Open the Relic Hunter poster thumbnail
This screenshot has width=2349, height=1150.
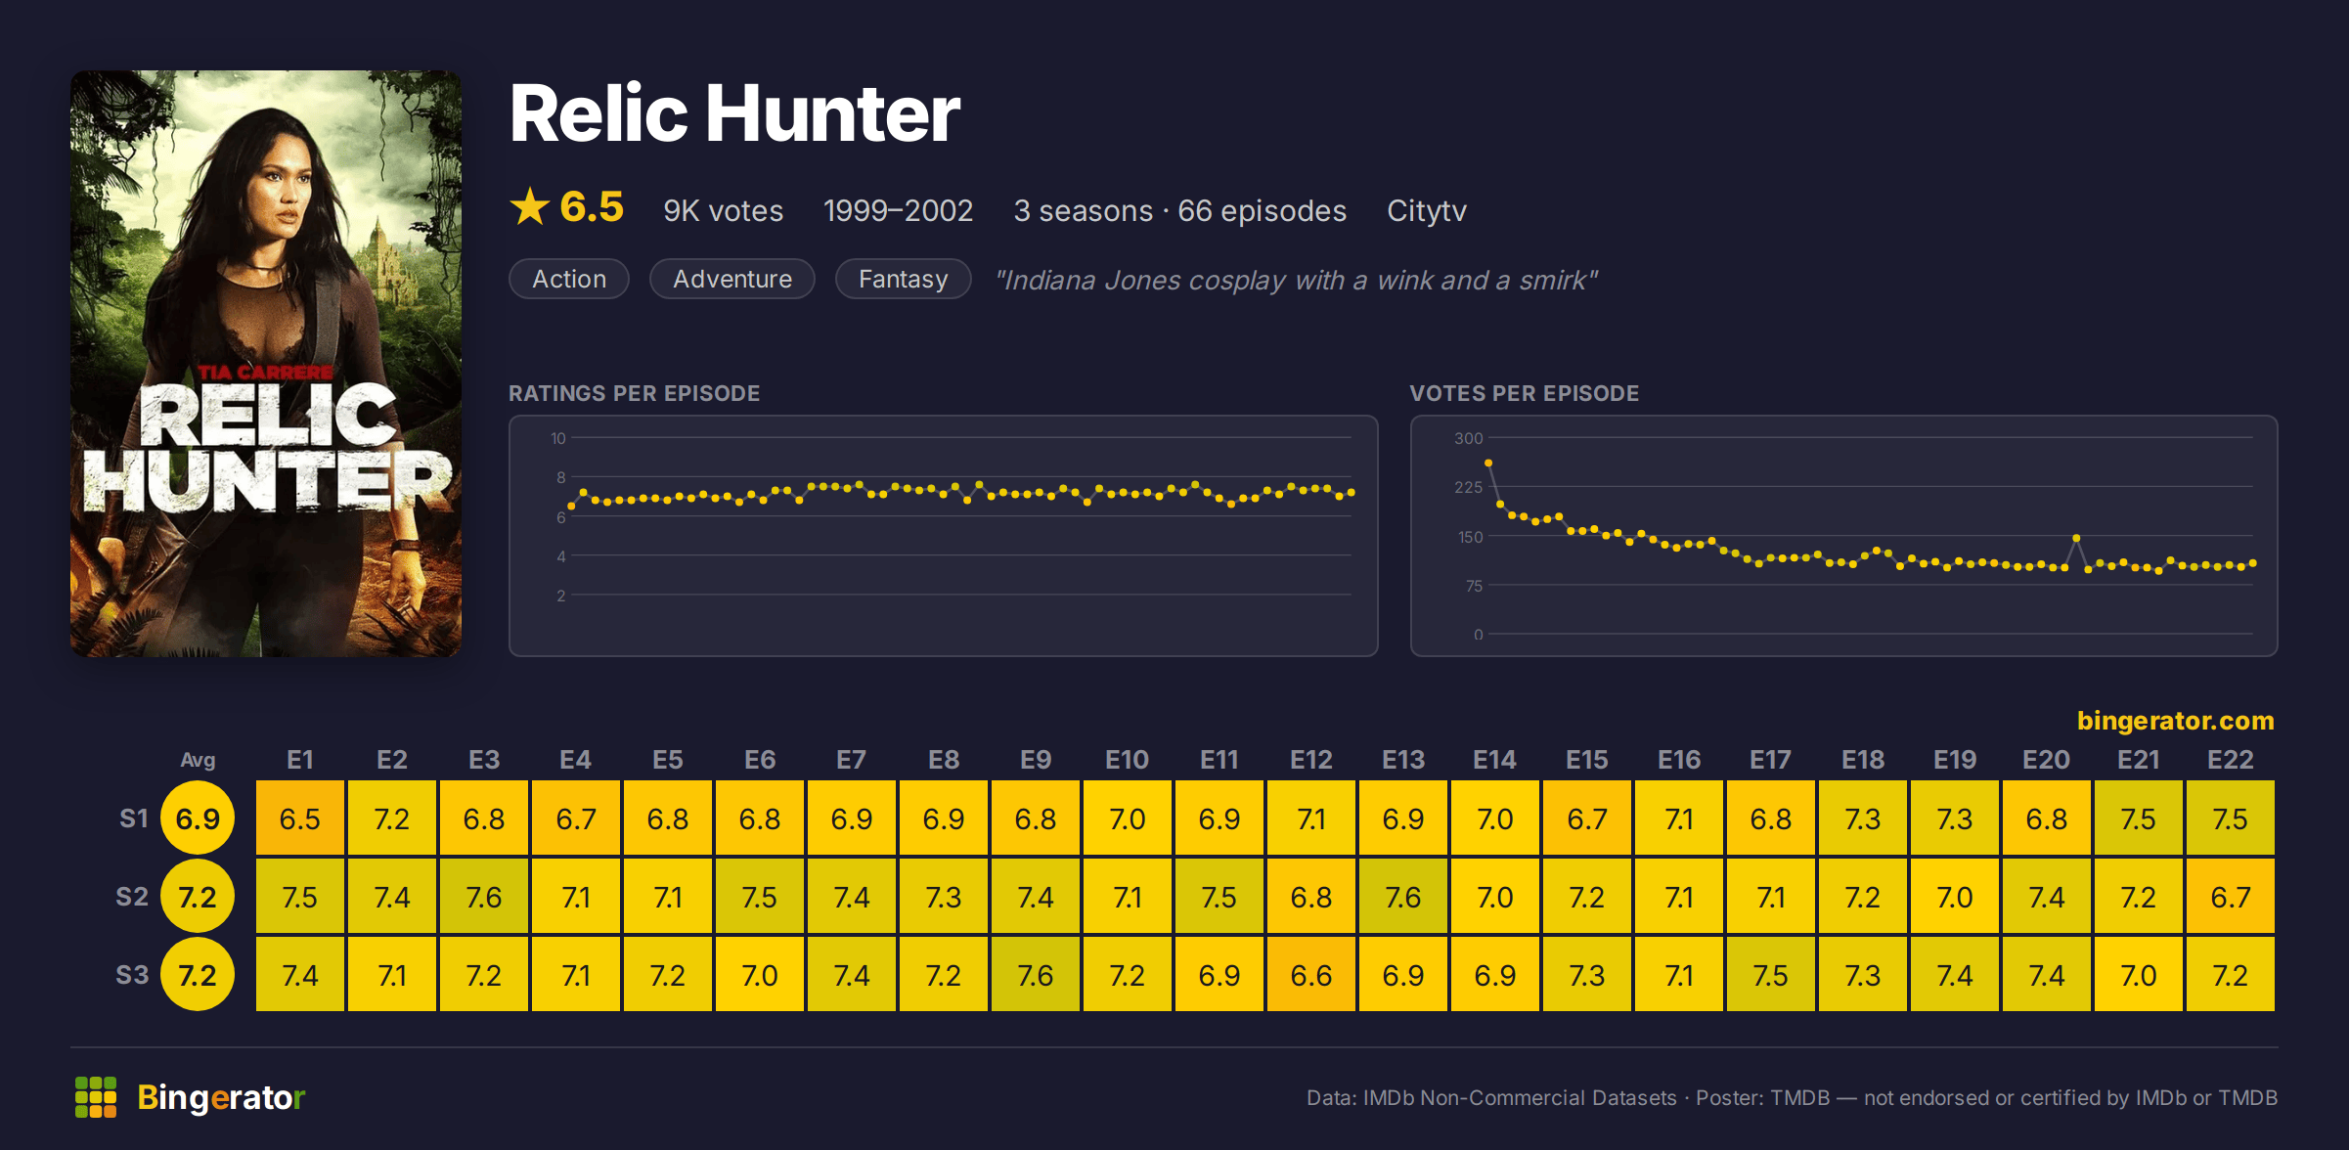click(x=266, y=364)
